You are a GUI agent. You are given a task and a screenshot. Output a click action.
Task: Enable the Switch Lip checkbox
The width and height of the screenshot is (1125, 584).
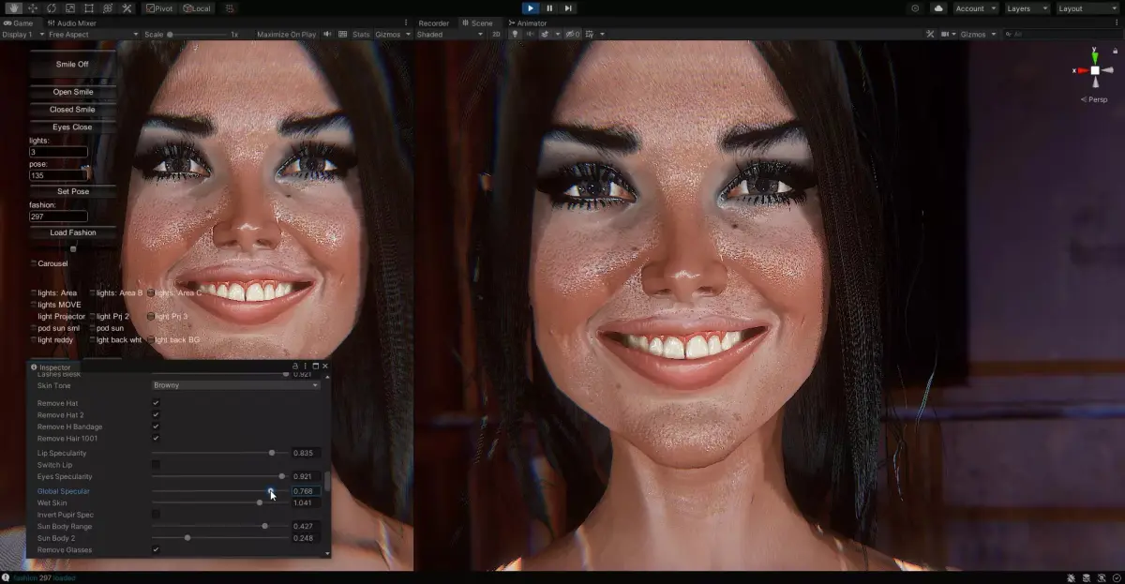point(156,465)
